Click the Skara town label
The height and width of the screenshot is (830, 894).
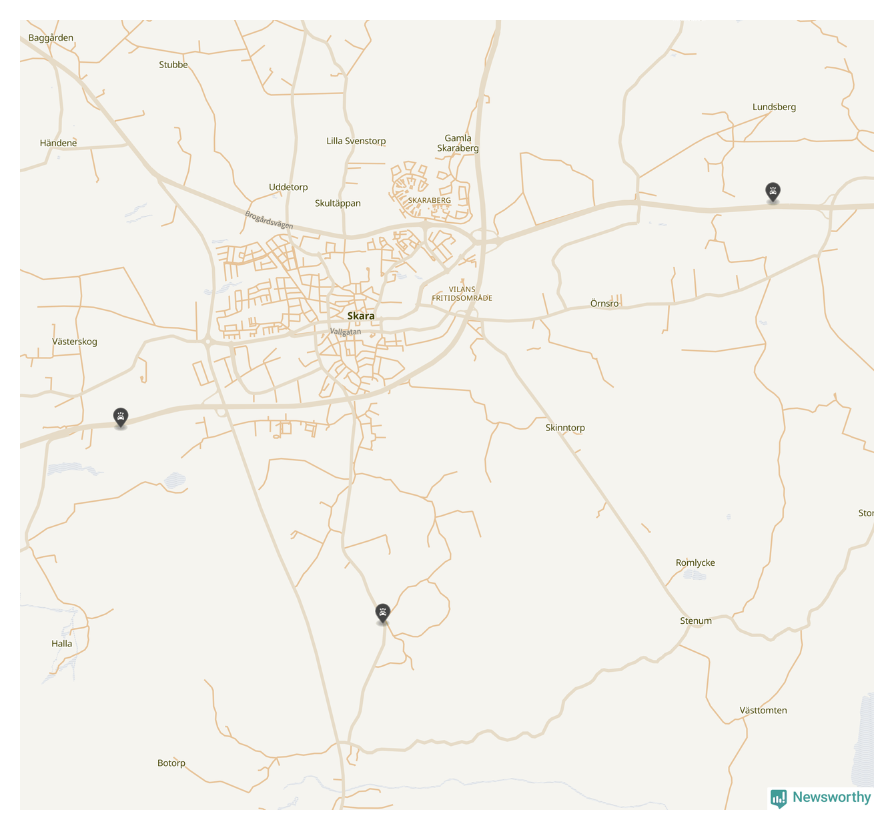(x=361, y=316)
